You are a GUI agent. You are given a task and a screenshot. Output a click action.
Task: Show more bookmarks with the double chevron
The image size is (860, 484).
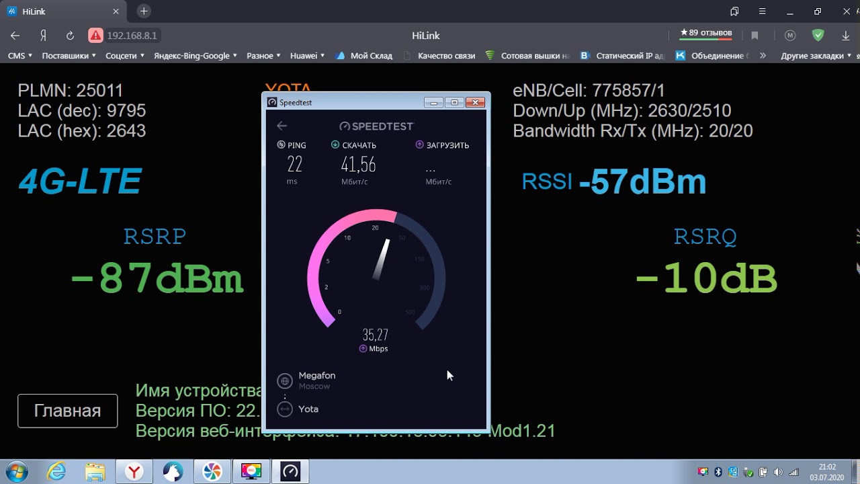click(x=763, y=56)
